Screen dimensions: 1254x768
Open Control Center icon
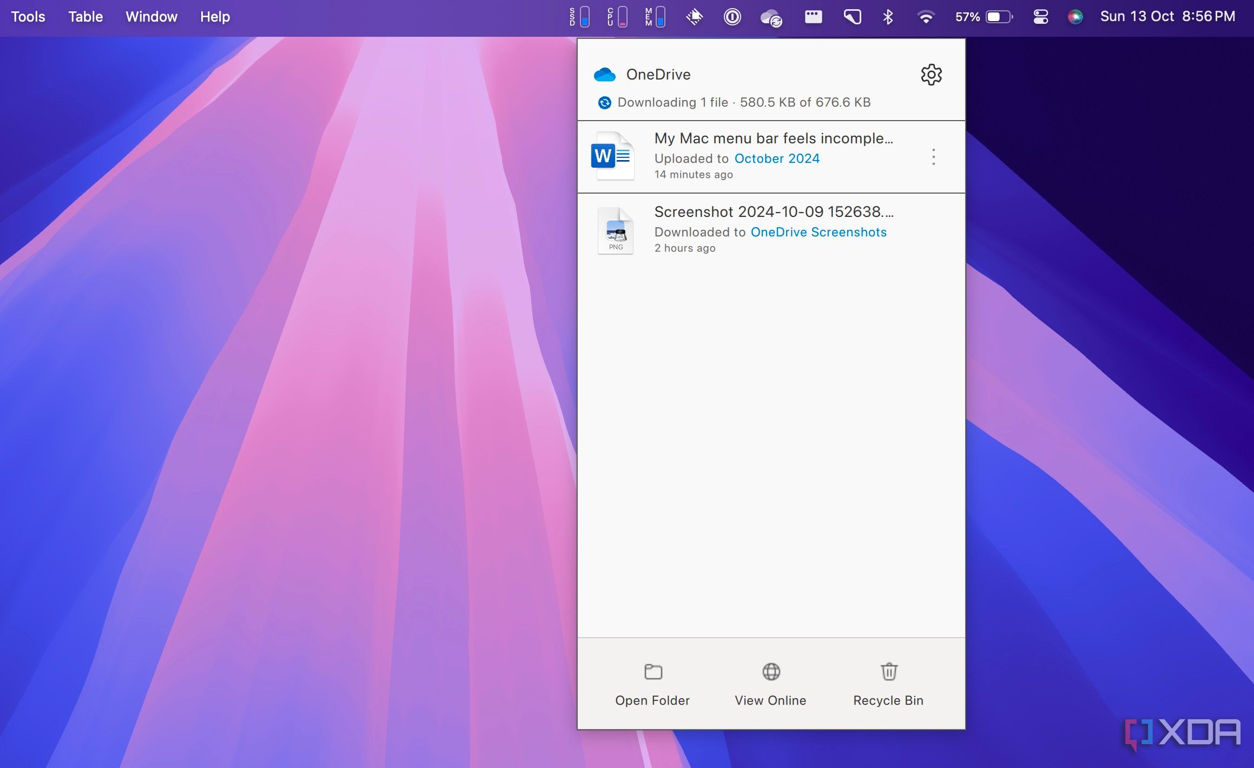pyautogui.click(x=1040, y=17)
